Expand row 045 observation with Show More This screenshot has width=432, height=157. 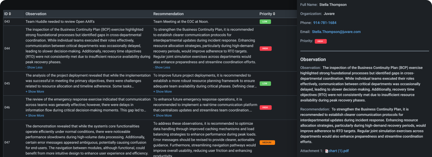point(35,92)
